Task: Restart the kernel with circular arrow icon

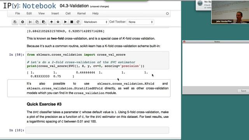Action: (78, 22)
